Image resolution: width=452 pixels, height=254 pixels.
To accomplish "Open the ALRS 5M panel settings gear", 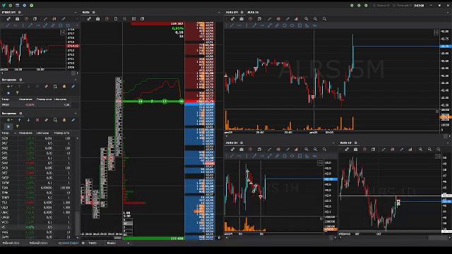I will pyautogui.click(x=242, y=13).
